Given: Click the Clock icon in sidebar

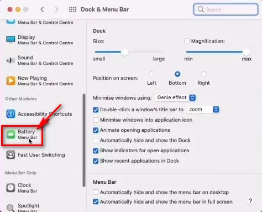Looking at the screenshot, I should pyautogui.click(x=11, y=188).
